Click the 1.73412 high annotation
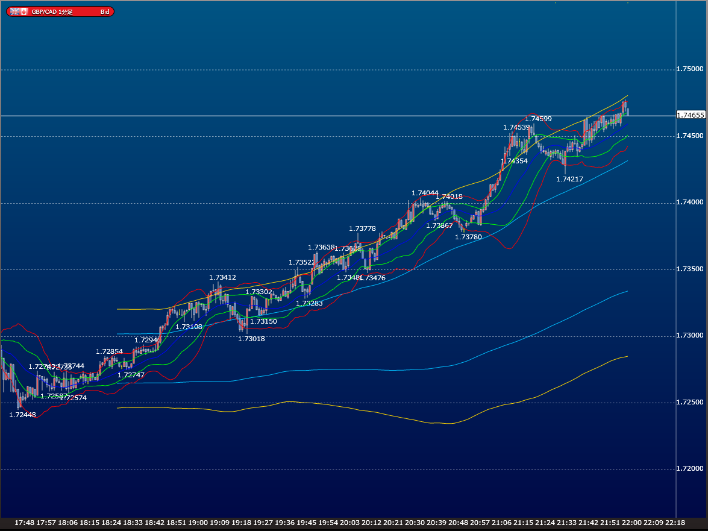 [x=222, y=278]
